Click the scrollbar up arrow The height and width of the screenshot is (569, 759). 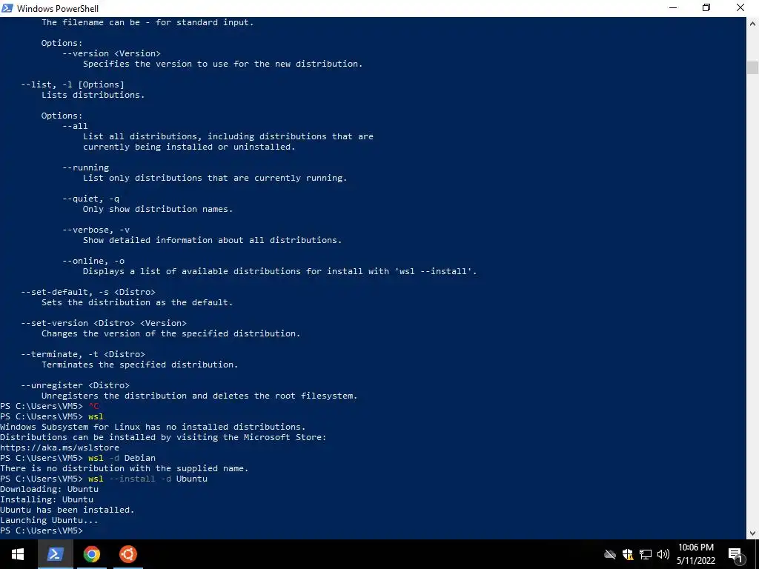pyautogui.click(x=753, y=23)
